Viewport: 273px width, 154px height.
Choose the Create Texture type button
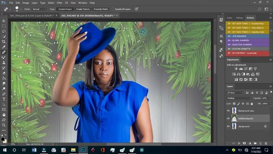pyautogui.click(x=83, y=9)
